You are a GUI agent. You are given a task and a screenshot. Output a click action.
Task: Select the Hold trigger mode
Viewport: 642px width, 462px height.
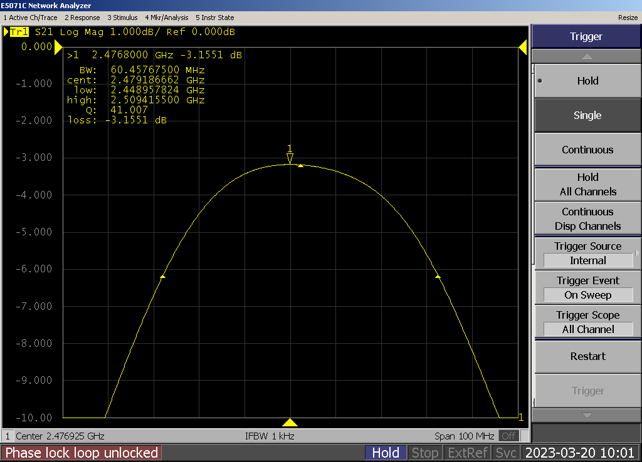[x=587, y=81]
